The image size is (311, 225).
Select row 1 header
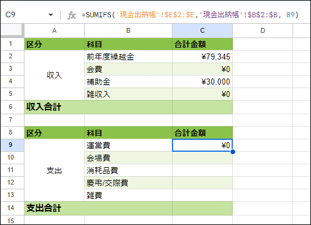[13, 44]
